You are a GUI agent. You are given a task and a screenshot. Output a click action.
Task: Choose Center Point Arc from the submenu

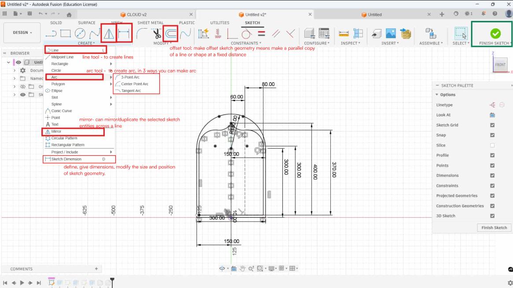[134, 84]
